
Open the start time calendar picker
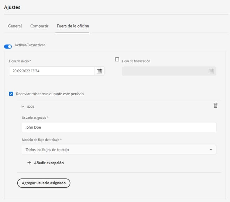(99, 71)
